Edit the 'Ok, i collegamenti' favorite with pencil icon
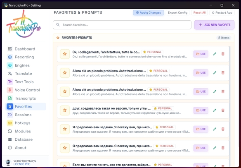 point(215,54)
